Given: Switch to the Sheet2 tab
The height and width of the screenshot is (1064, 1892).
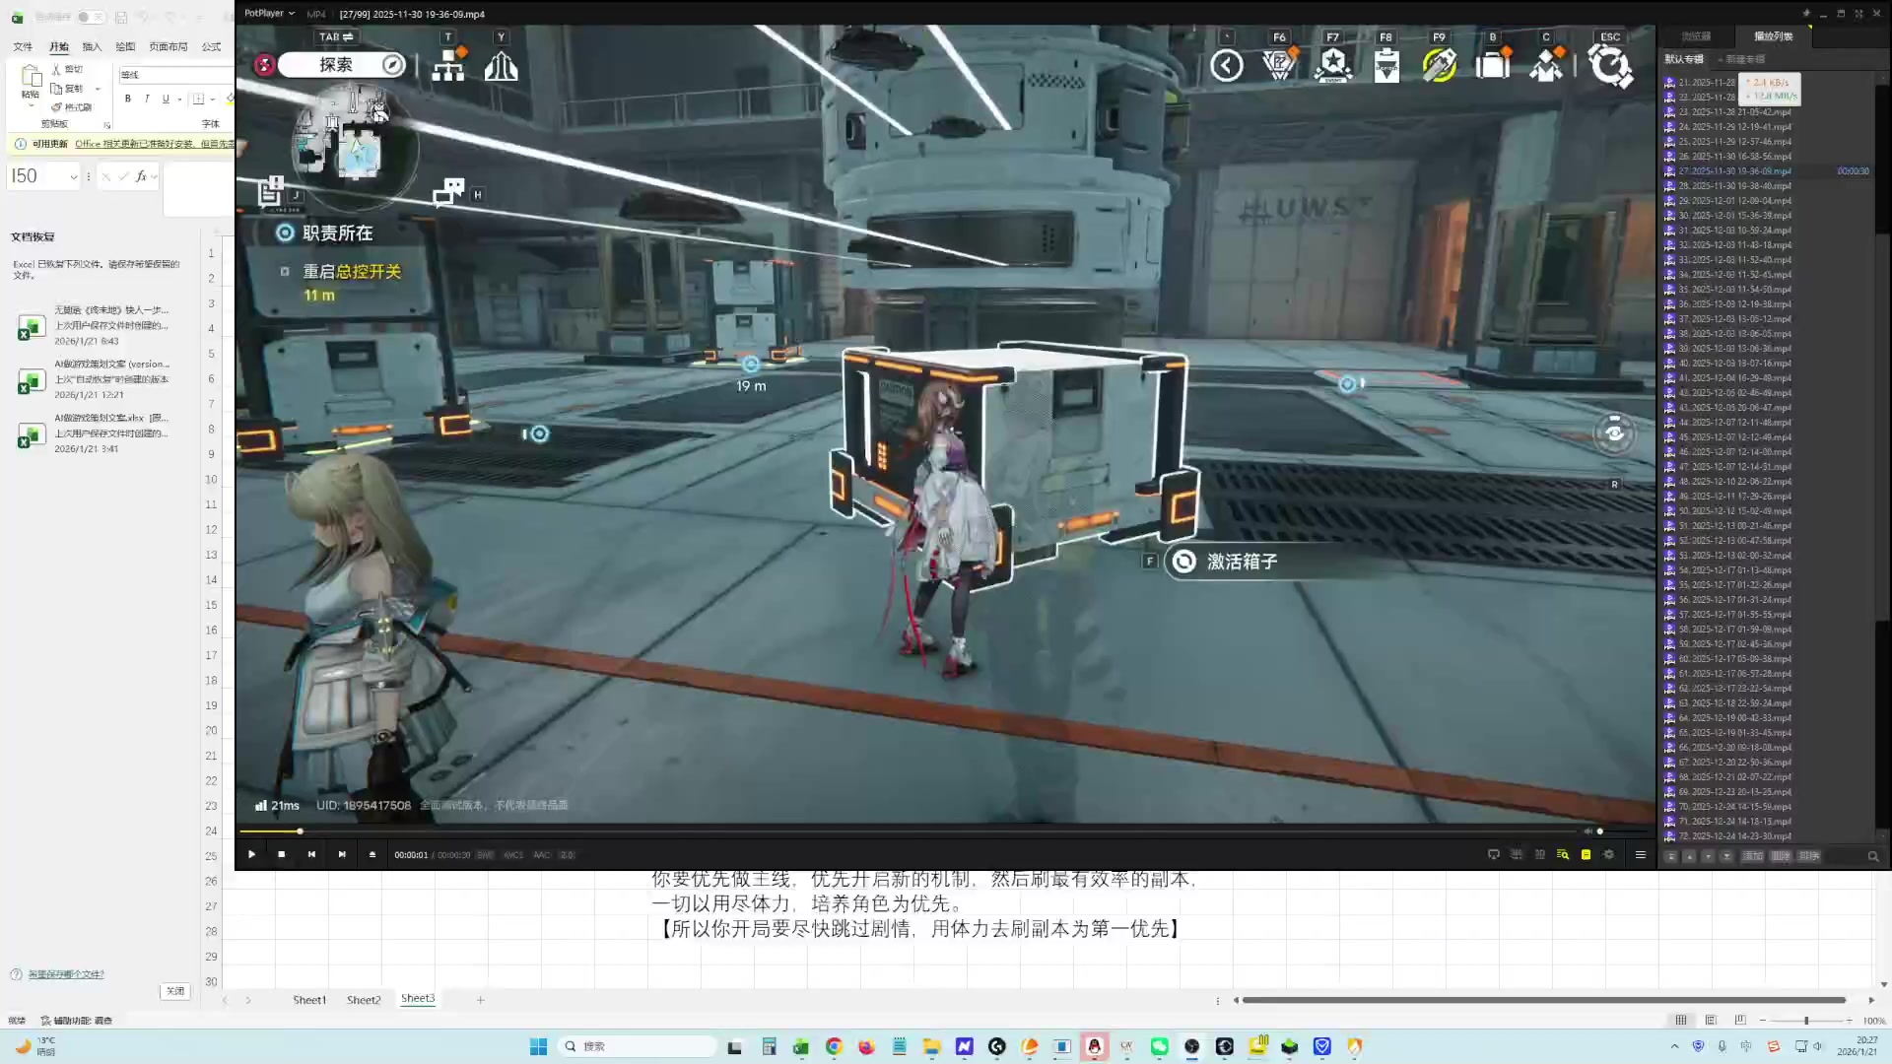Looking at the screenshot, I should pos(364,1000).
